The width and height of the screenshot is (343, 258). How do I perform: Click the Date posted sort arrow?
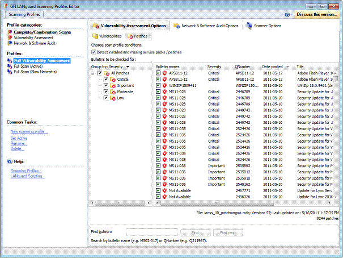click(287, 66)
